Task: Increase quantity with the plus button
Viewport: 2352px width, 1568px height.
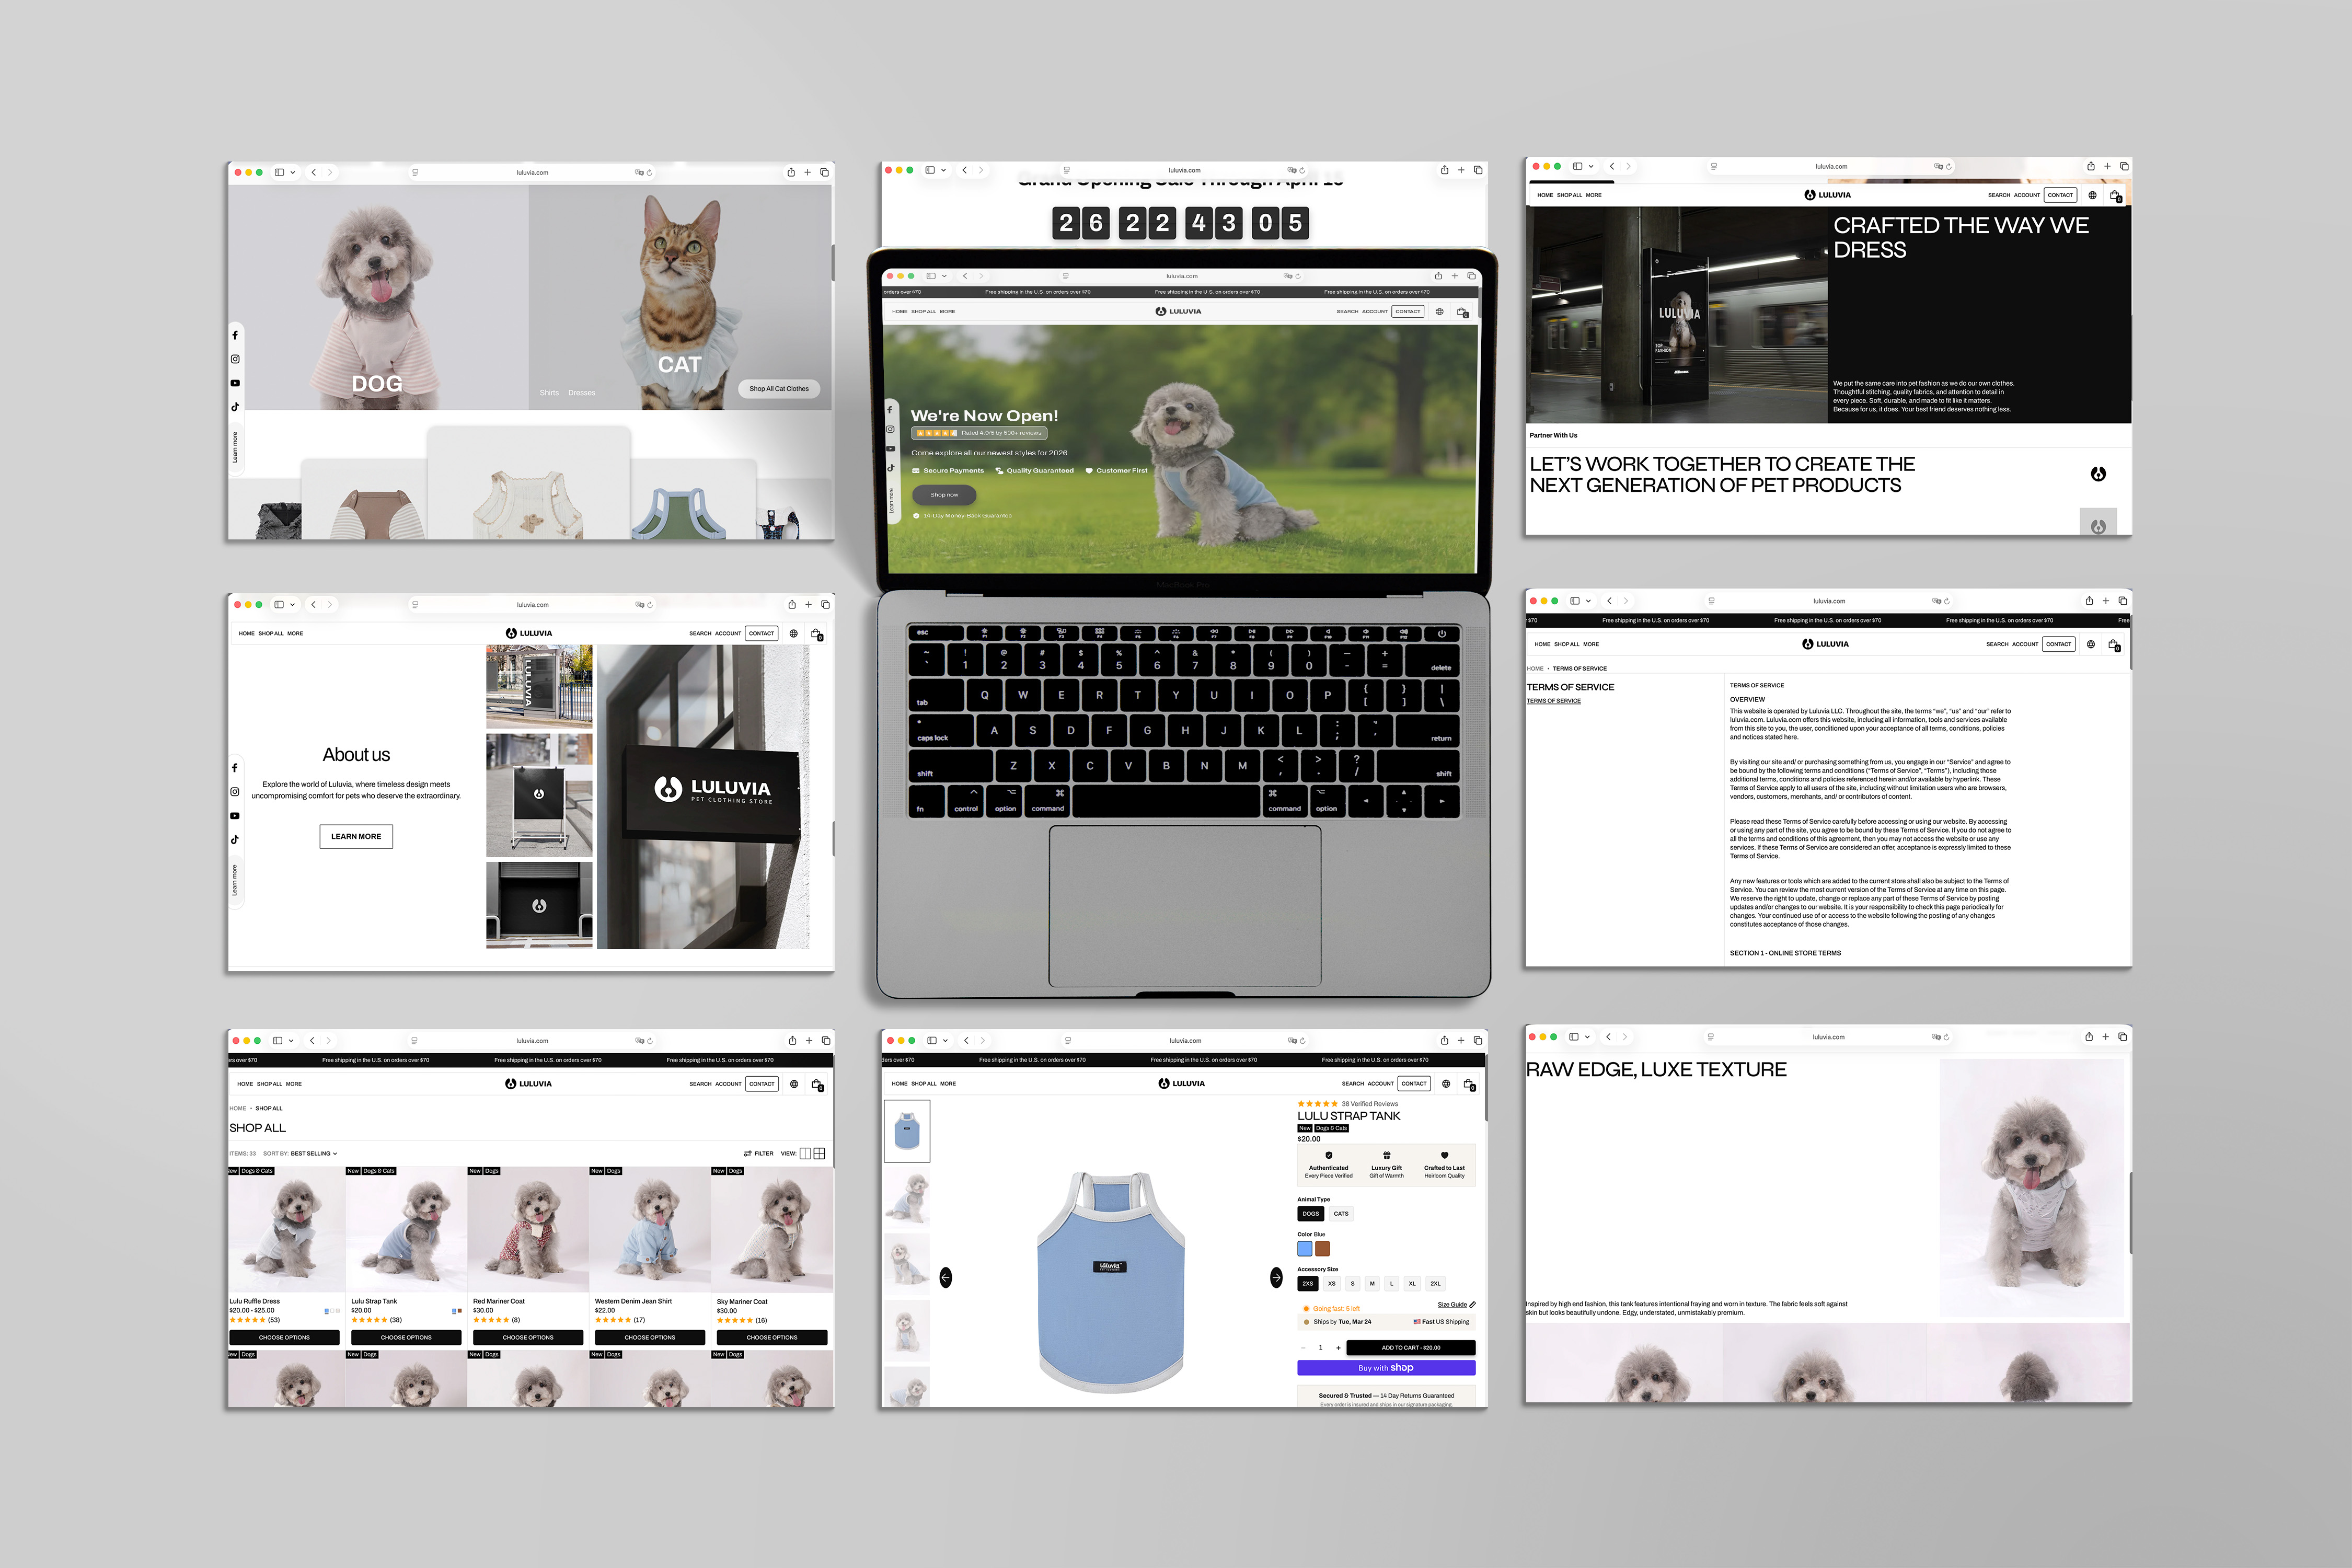Action: [1338, 1347]
